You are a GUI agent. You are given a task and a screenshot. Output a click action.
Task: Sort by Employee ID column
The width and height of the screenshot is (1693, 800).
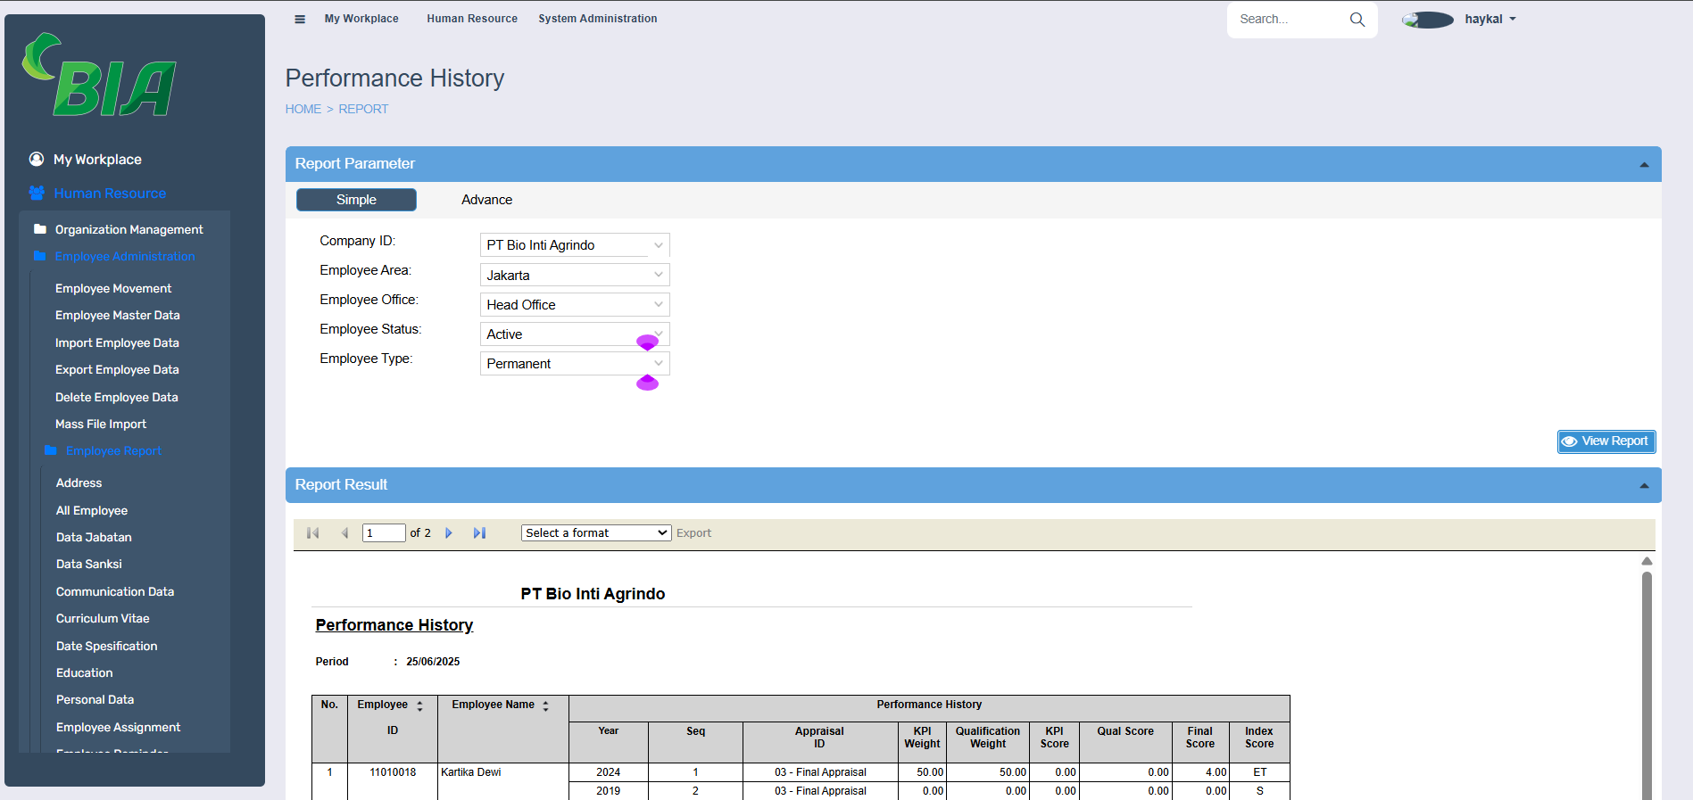419,705
